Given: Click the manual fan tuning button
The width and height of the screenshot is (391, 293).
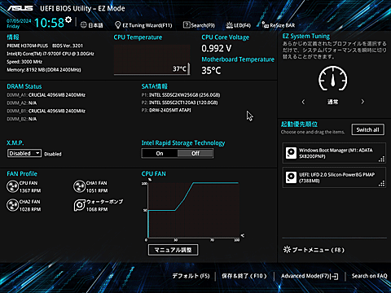Looking at the screenshot, I should 173,250.
